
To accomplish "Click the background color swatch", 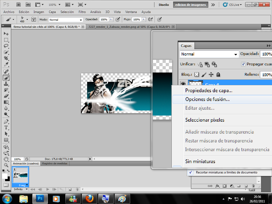I will pos(8,179).
